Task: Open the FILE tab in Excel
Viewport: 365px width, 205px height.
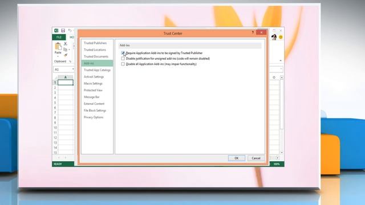Action: click(59, 37)
